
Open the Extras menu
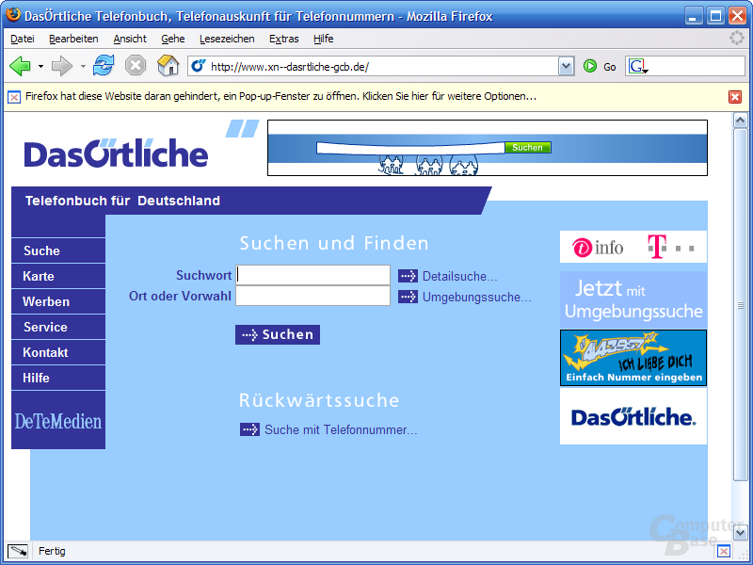[284, 39]
